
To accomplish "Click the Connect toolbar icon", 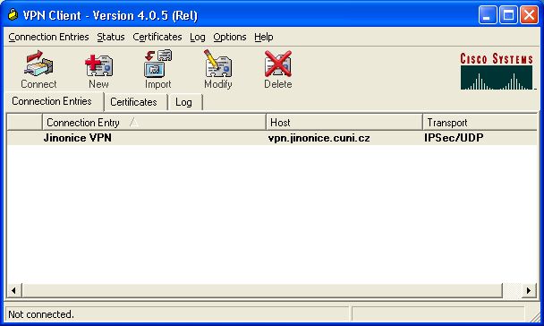I will coord(38,70).
